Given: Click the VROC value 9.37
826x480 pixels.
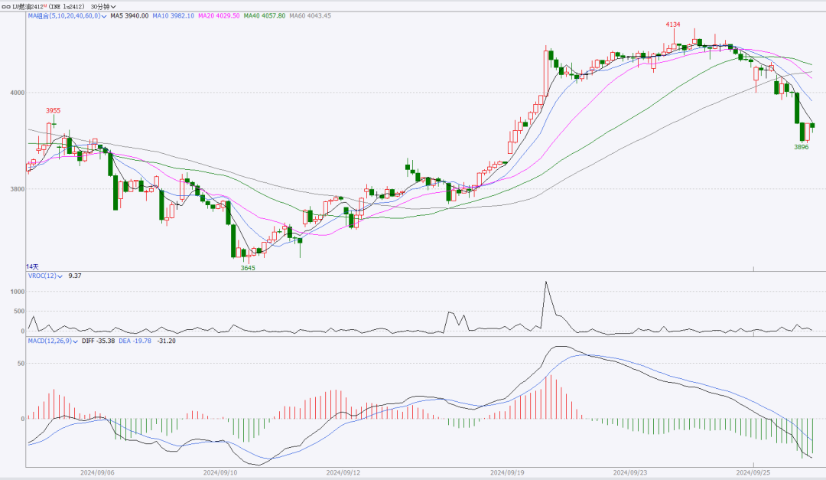Looking at the screenshot, I should pos(75,276).
